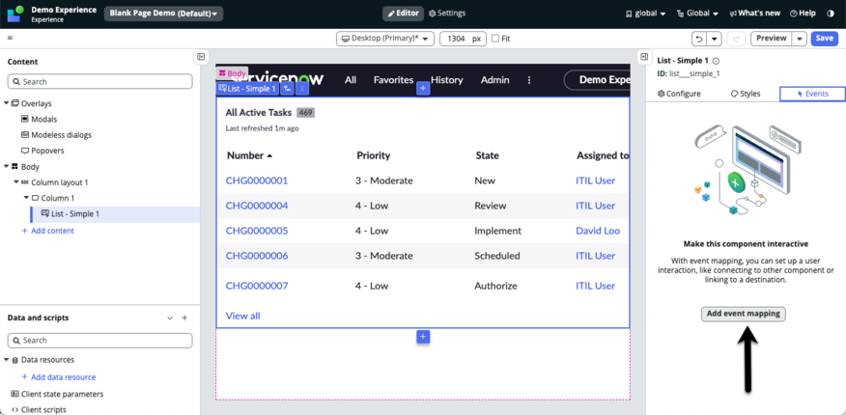846x415 pixels.
Task: Open the Settings tab
Action: click(447, 14)
